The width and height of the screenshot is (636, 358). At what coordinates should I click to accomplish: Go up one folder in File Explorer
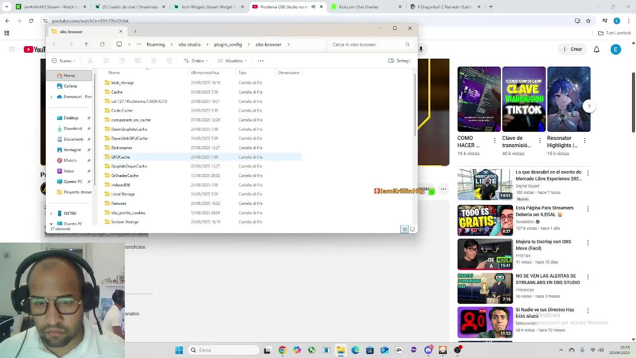pyautogui.click(x=86, y=44)
